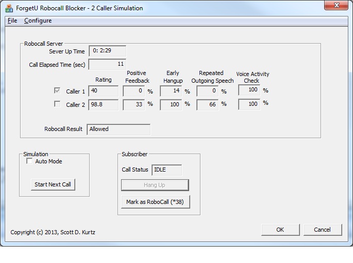
Task: Click Caller 1 Voice Activity Check field
Action: click(249, 90)
